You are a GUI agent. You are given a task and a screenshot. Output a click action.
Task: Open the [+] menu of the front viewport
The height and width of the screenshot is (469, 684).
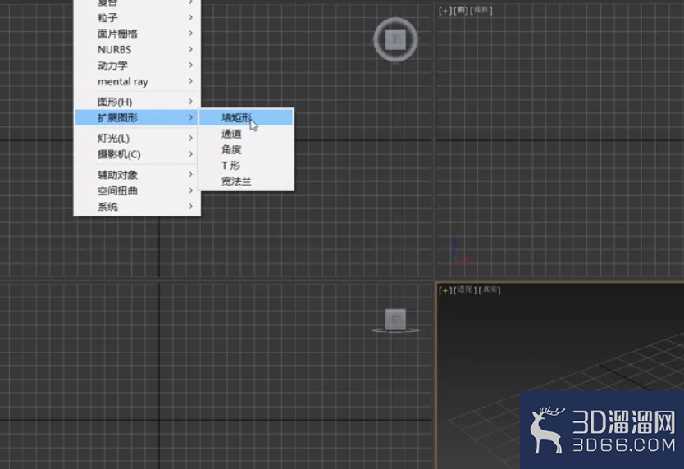pyautogui.click(x=445, y=11)
